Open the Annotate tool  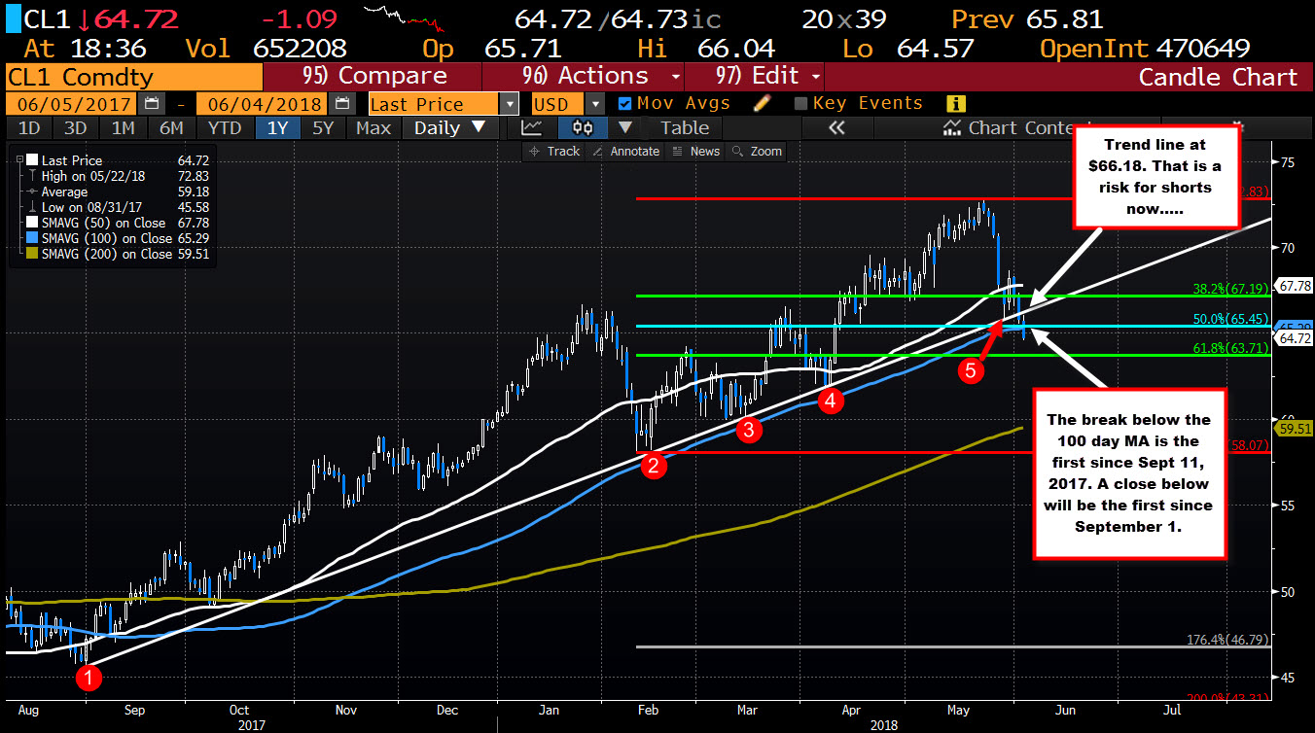624,151
